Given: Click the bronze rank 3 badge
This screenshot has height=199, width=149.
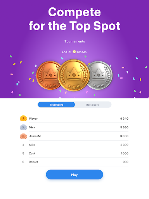Looking at the screenshot, I should click(23, 136).
